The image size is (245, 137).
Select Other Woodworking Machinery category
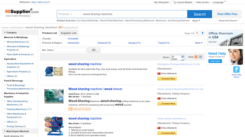coord(17,103)
